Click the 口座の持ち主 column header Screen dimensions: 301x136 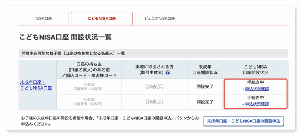click(89, 70)
